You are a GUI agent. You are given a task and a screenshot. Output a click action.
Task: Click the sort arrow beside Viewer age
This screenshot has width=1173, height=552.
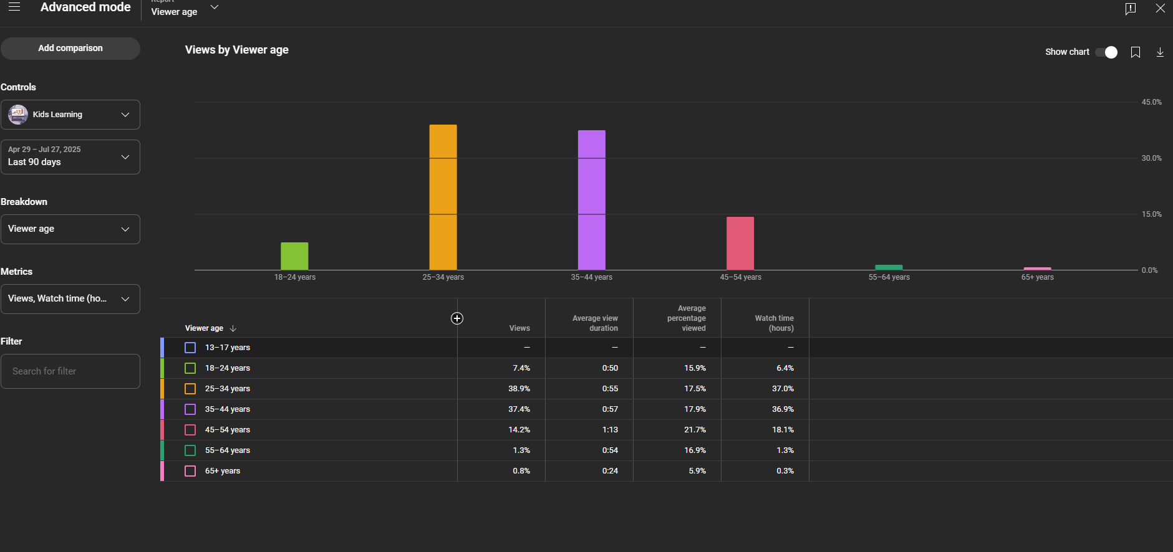pos(233,328)
